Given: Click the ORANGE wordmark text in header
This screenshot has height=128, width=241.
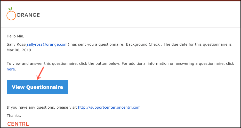Looking at the screenshot, I should coord(28,15).
